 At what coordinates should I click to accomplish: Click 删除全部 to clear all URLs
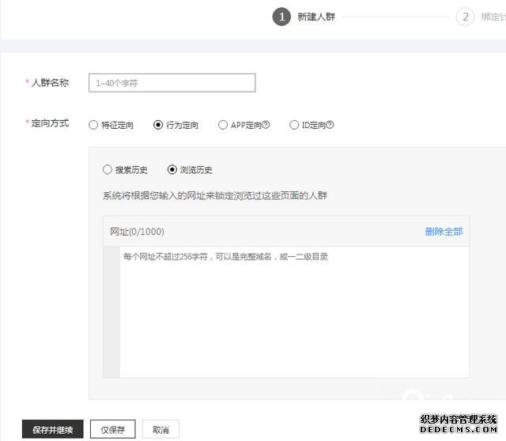[x=444, y=232]
